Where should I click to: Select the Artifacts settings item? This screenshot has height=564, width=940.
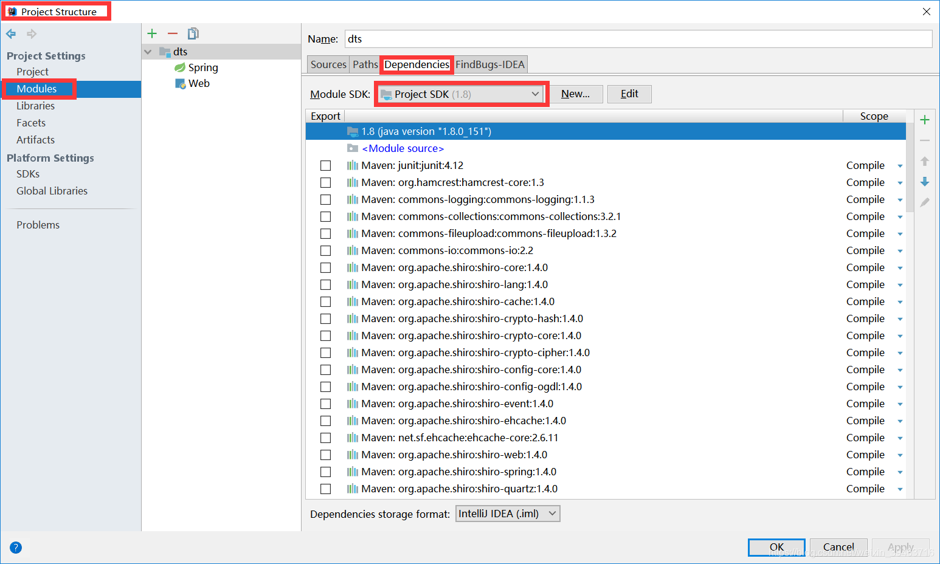tap(35, 140)
